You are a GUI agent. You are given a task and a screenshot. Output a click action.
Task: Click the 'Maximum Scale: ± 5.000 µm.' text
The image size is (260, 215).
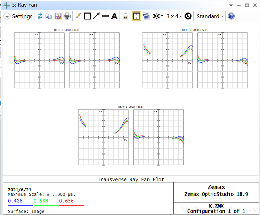[x=41, y=194]
